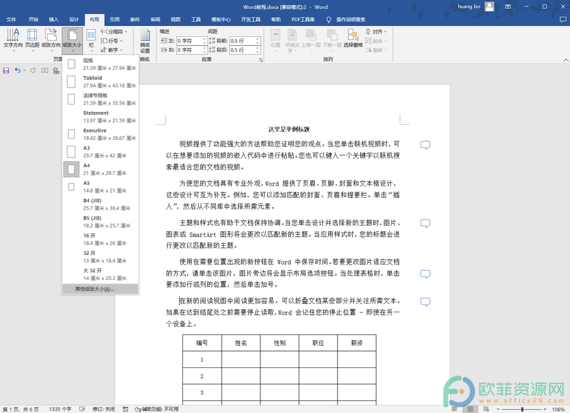
Task: Open the paragraph settings dialog launcher
Action: coord(261,60)
